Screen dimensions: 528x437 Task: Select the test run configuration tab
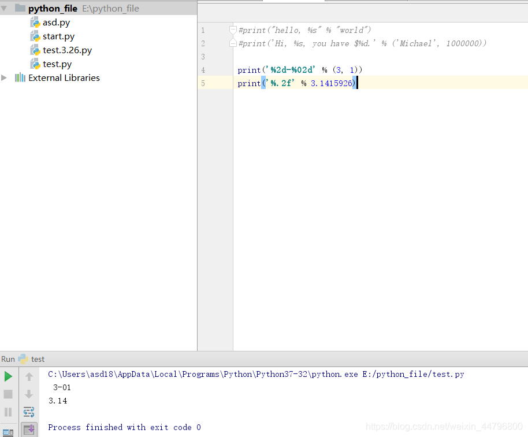[x=38, y=359]
